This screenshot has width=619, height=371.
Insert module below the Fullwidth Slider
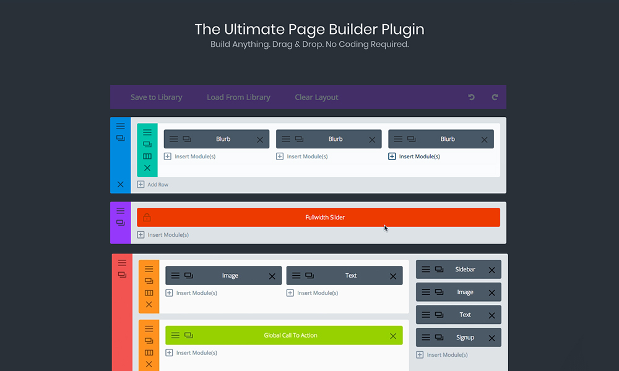[x=163, y=235]
